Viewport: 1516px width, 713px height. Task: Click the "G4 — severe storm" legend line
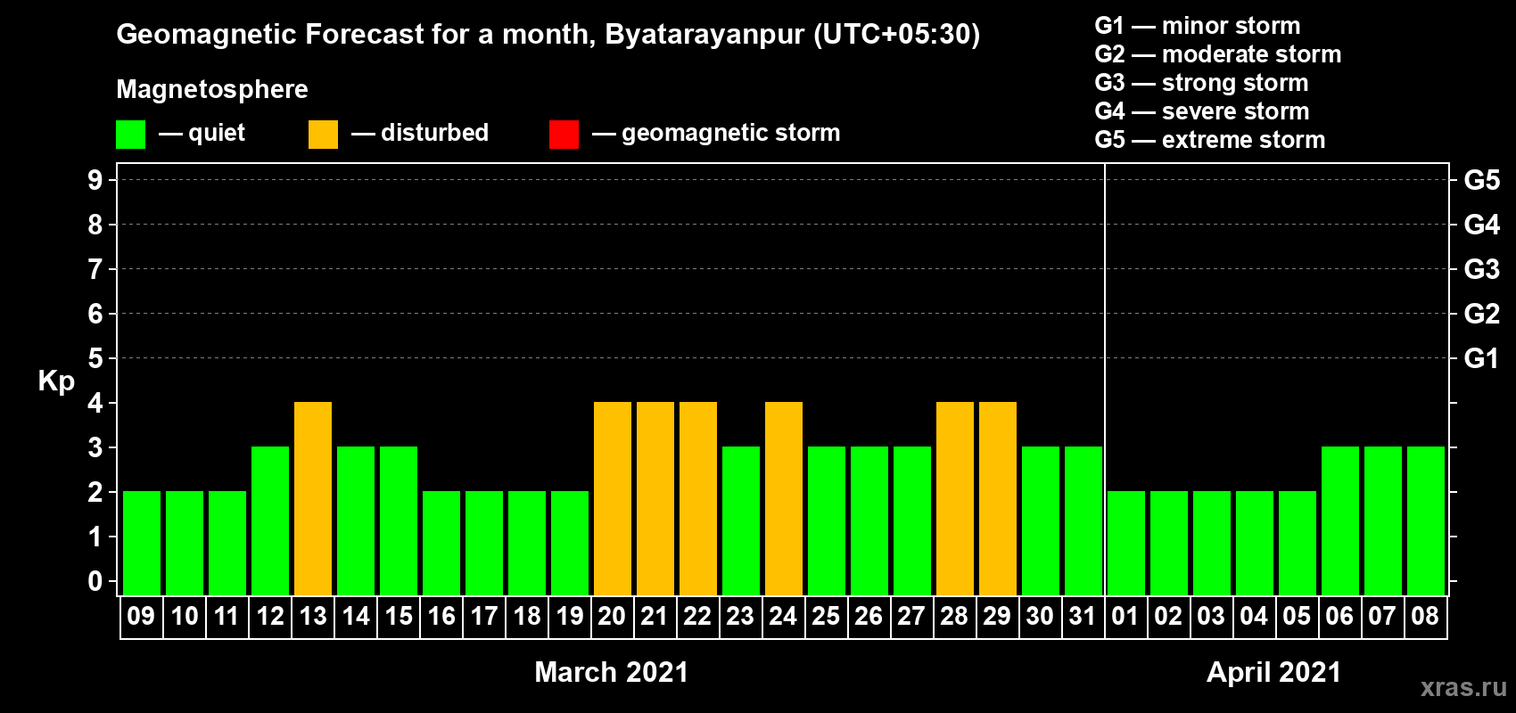(x=1202, y=111)
